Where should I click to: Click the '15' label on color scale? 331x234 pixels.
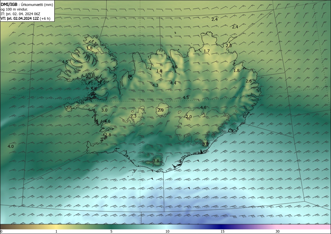point(222,231)
